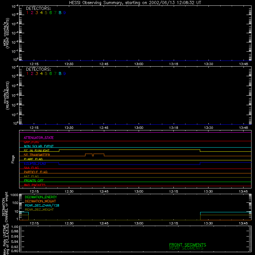Select the SC_IN_SUNLIGHT flag label
Viewport: 255px width, 255px height.
pyautogui.click(x=37, y=150)
